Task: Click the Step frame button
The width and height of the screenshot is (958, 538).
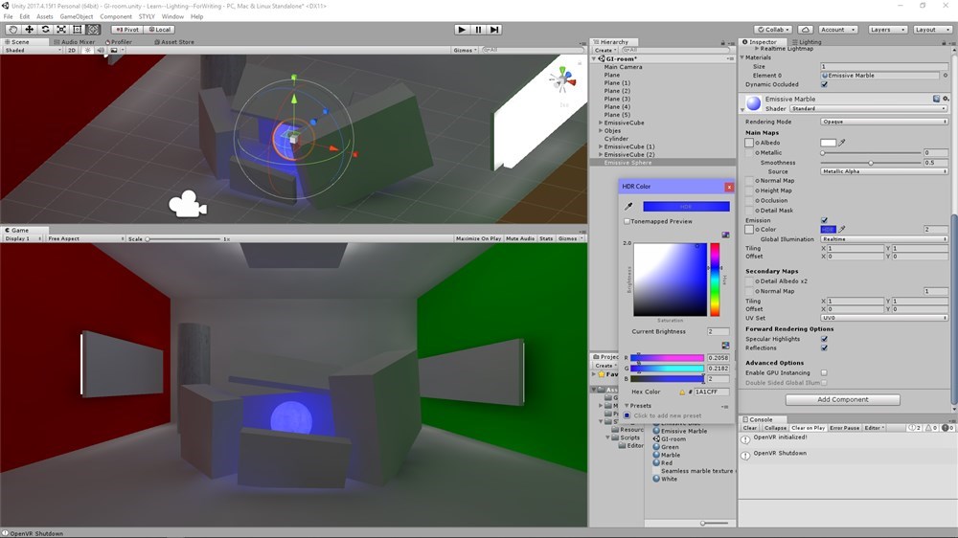Action: pyautogui.click(x=495, y=30)
